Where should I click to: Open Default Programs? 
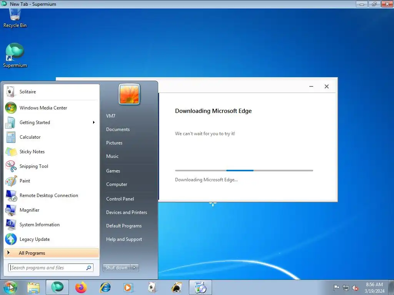(124, 226)
